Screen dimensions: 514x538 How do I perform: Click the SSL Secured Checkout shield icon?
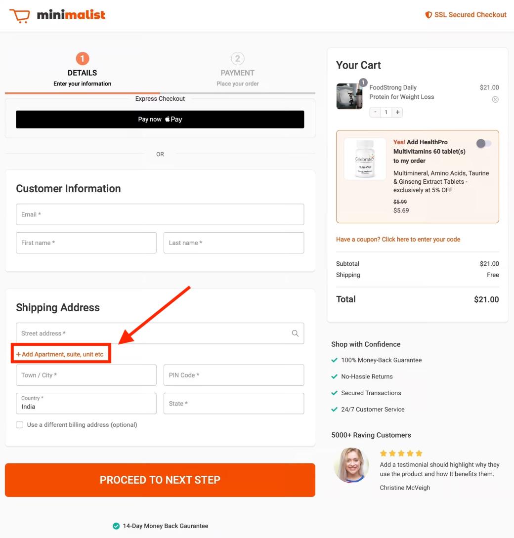pos(428,15)
